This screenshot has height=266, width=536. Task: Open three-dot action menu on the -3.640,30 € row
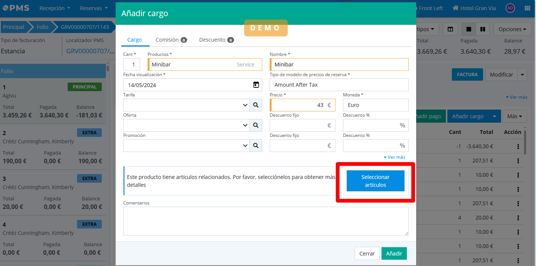[x=518, y=146]
